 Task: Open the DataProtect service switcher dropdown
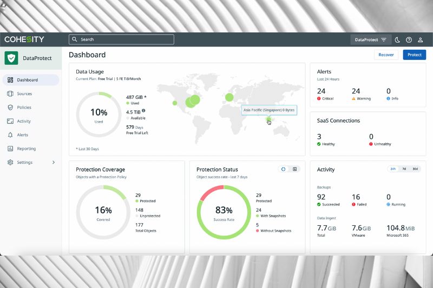pos(371,39)
